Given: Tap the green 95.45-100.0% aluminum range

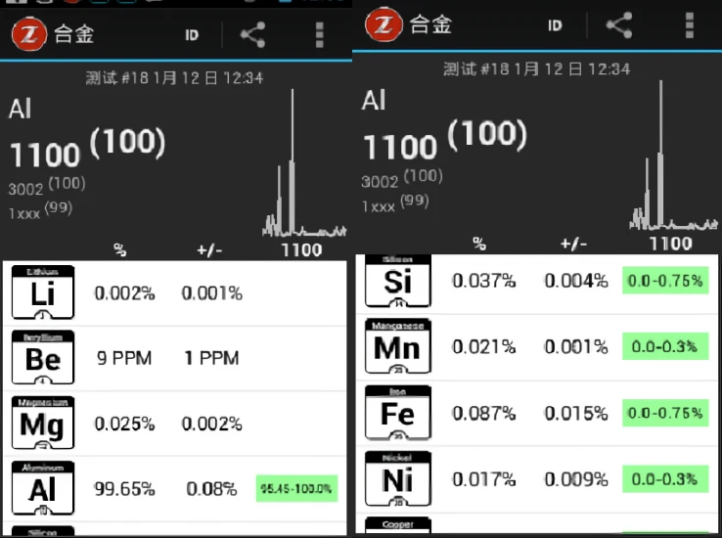Looking at the screenshot, I should 296,488.
